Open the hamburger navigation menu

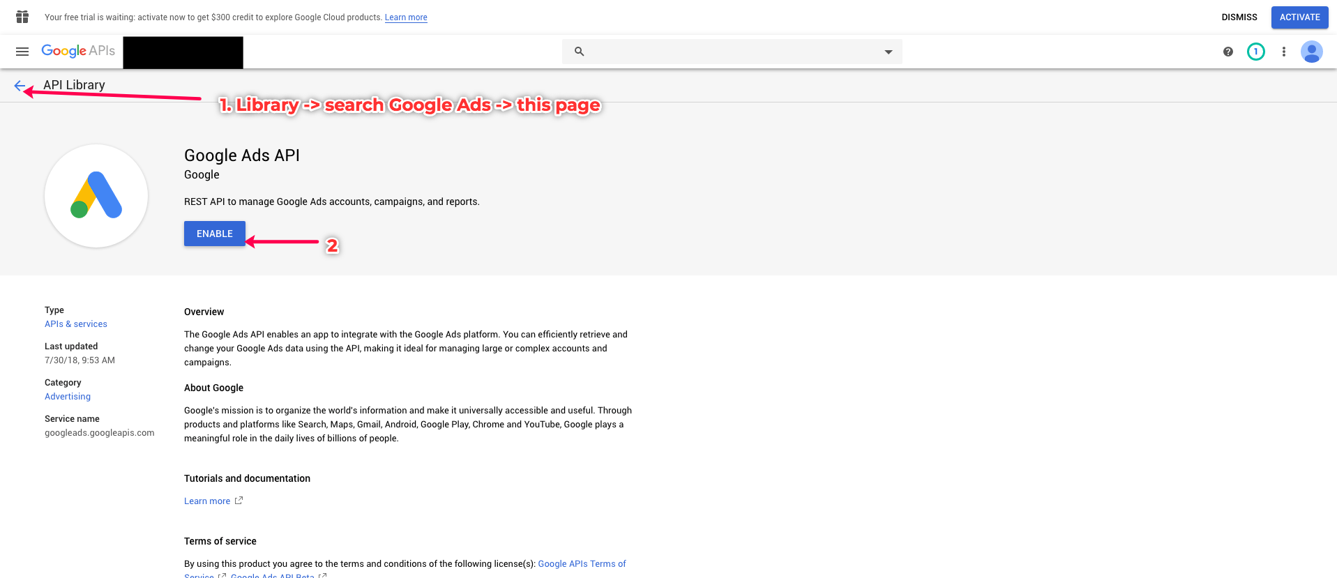tap(22, 52)
